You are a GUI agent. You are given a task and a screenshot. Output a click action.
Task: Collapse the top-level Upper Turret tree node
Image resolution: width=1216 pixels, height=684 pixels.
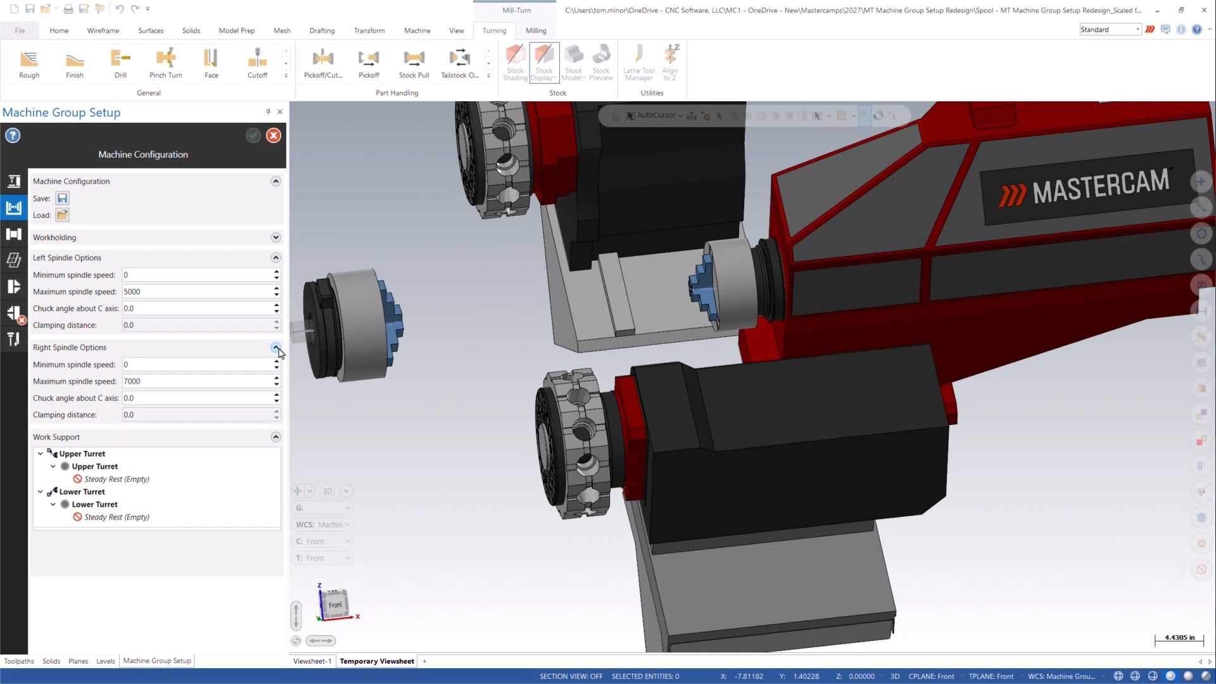click(41, 453)
